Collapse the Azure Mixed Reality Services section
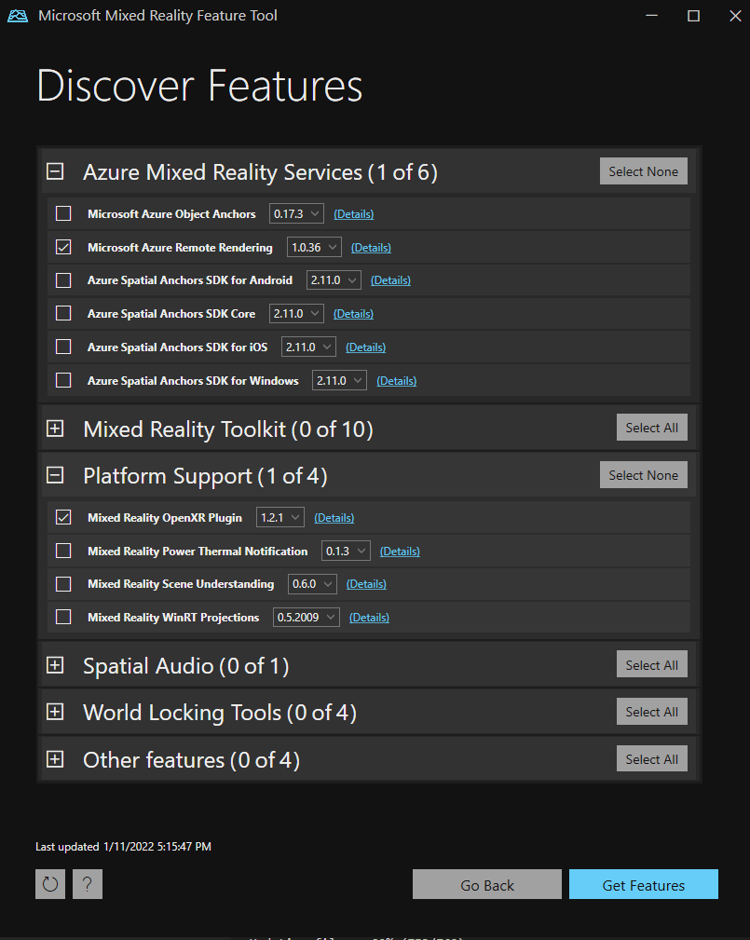The width and height of the screenshot is (750, 940). point(54,170)
